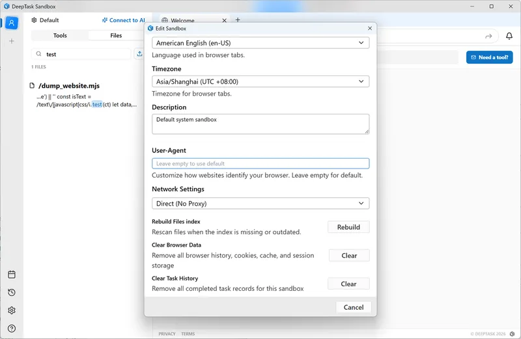The height and width of the screenshot is (339, 521).
Task: Click the notifications bell icon
Action: [509, 36]
